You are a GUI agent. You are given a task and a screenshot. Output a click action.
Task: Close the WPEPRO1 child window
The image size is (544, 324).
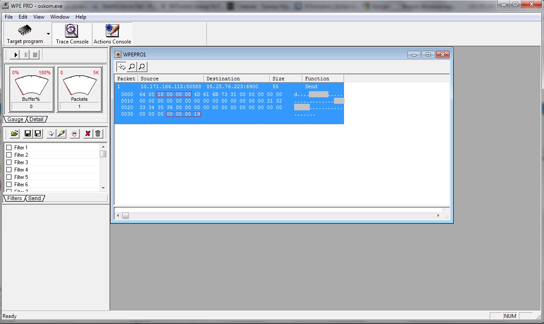442,54
